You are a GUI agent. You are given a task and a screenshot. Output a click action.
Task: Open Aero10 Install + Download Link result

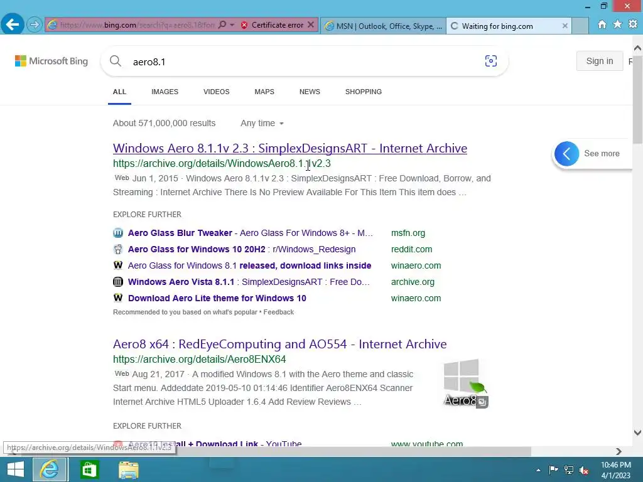(215, 444)
